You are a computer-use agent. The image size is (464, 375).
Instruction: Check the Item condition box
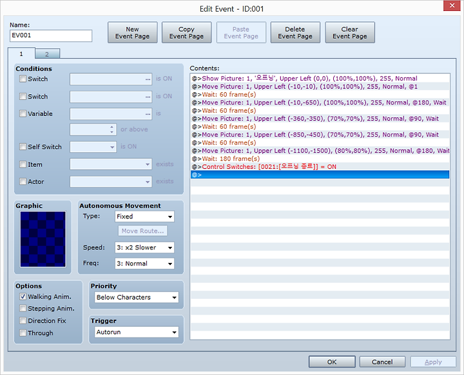pos(23,164)
